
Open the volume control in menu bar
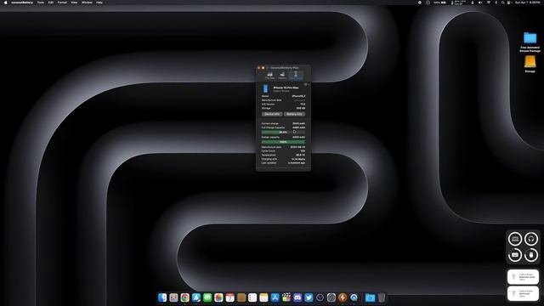pos(480,3)
